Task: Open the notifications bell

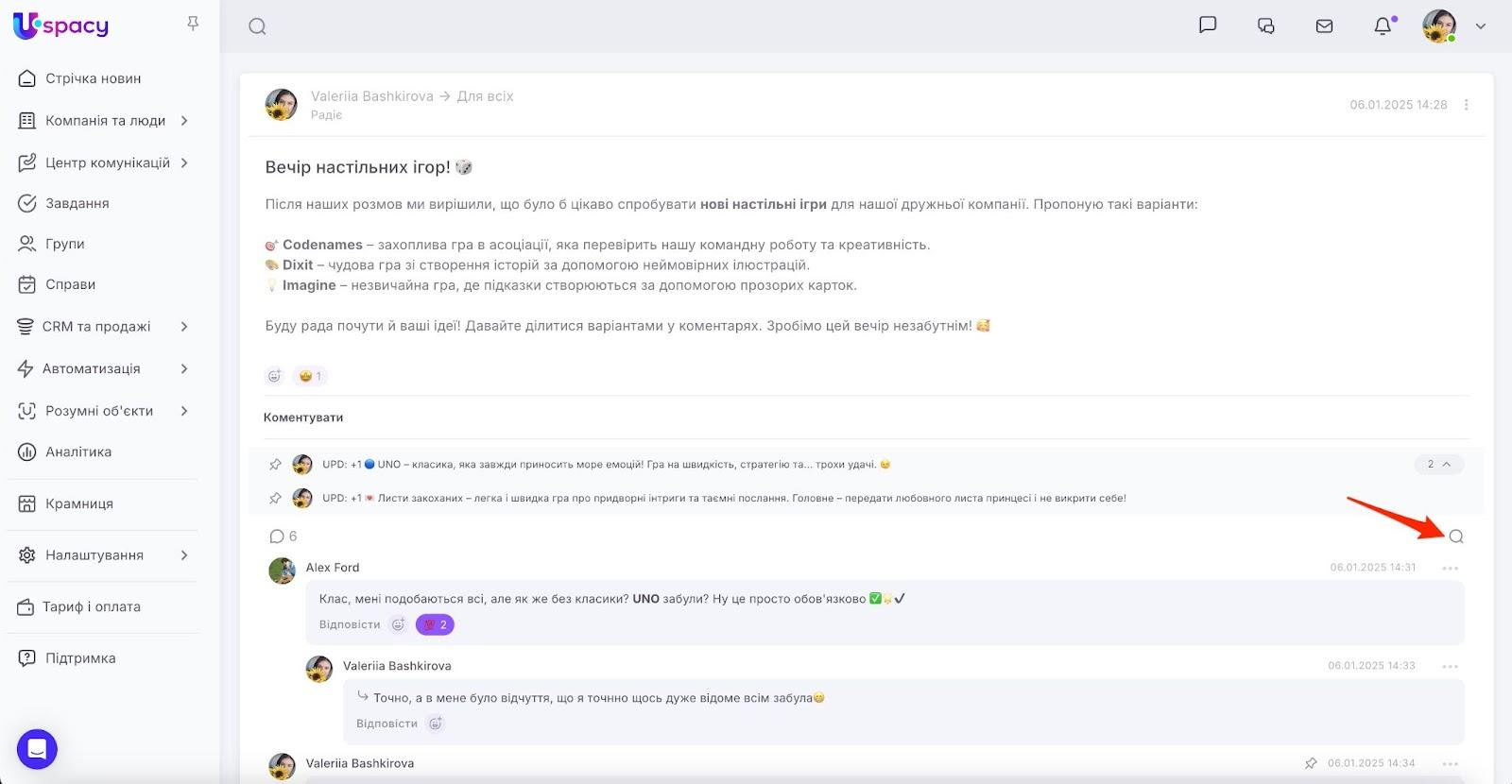Action: pyautogui.click(x=1383, y=26)
